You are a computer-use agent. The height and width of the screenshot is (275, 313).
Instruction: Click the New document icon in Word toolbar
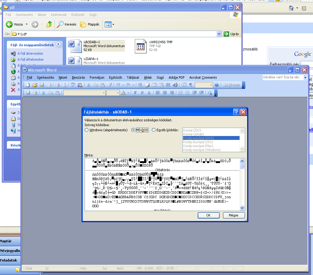[28, 85]
